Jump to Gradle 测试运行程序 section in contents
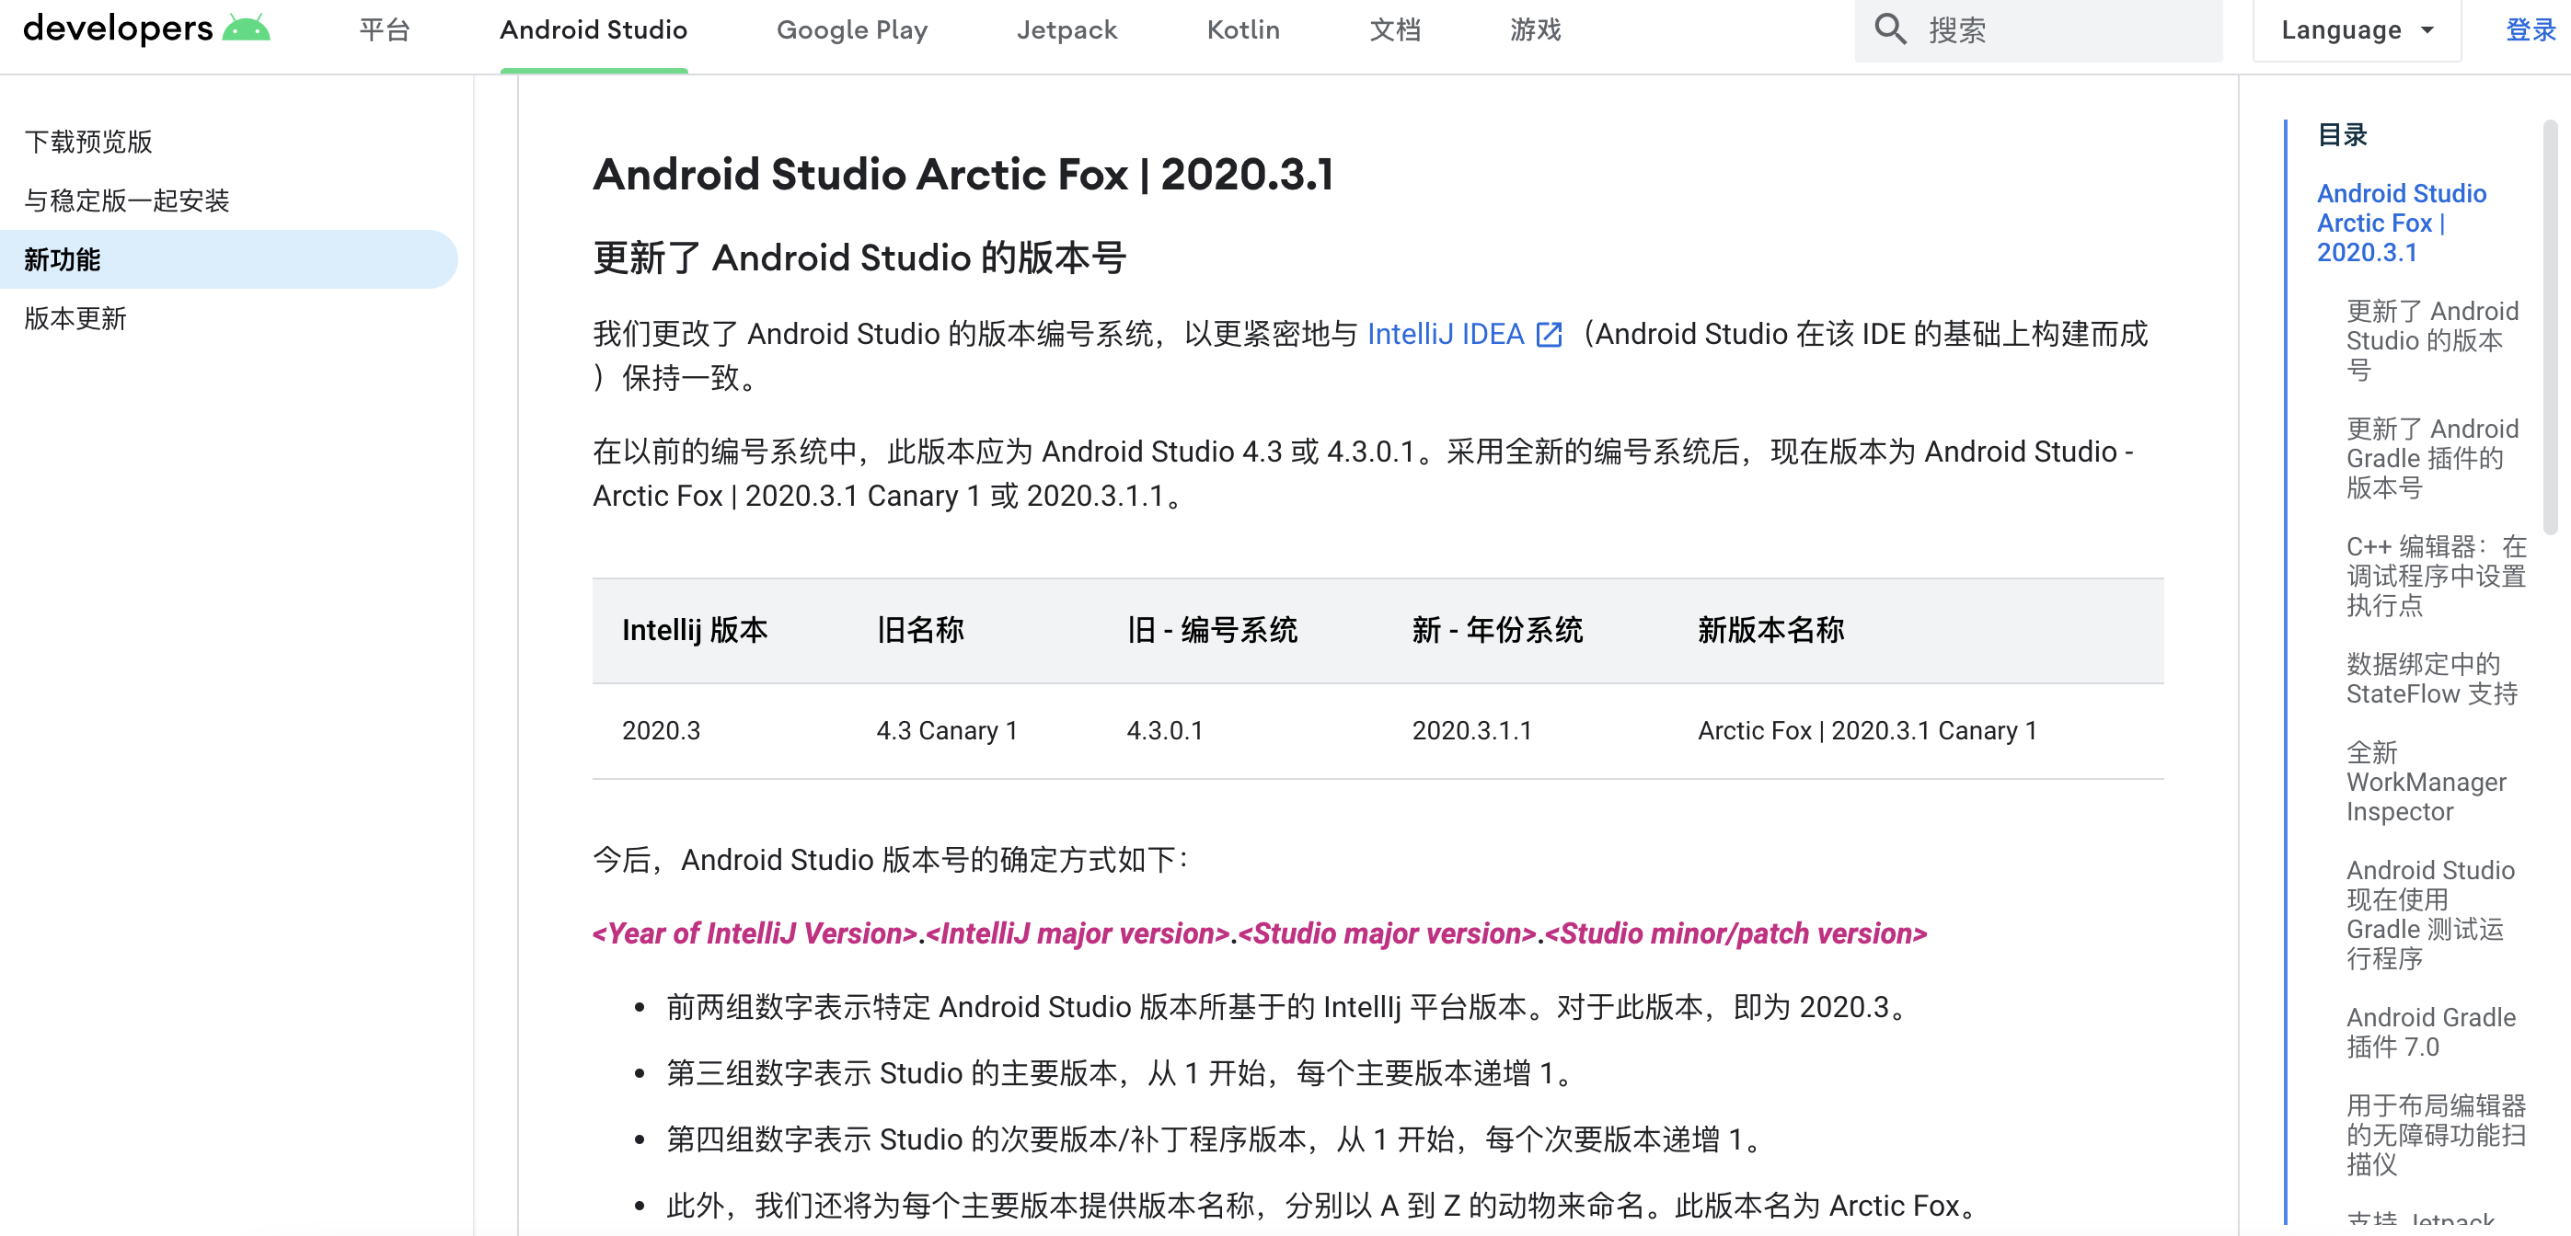The image size is (2571, 1236). 2430,914
